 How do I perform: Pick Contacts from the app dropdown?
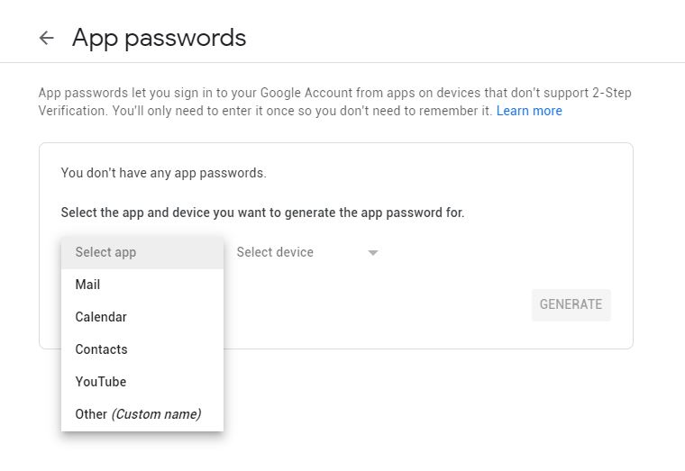(101, 349)
